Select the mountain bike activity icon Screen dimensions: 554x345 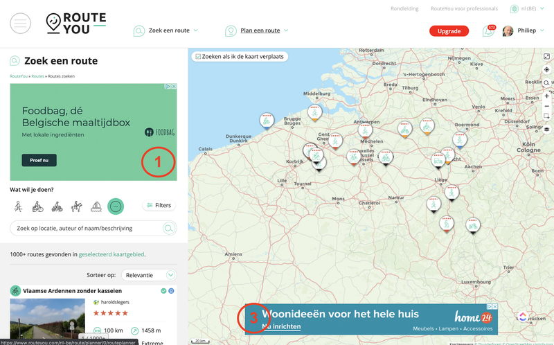pos(57,206)
